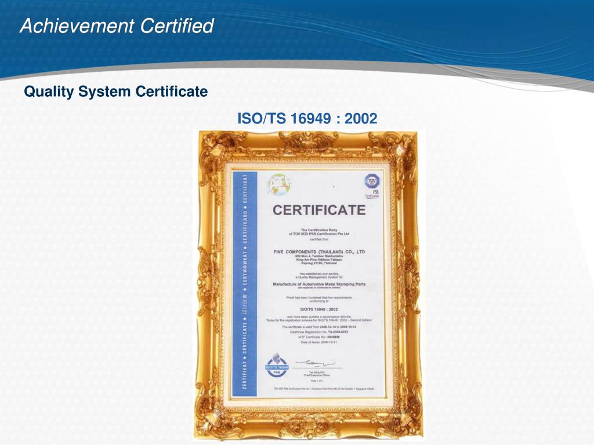Click the 'IATF Certificate No.' line
The image size is (594, 445).
(319, 337)
